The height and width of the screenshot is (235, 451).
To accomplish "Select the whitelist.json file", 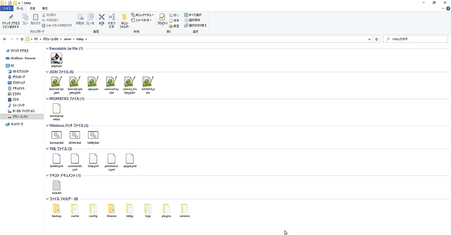I will (x=148, y=82).
